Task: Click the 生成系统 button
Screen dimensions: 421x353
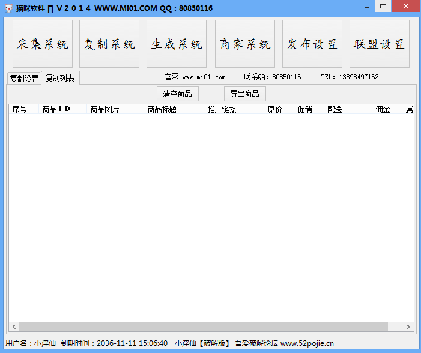Action: [177, 44]
